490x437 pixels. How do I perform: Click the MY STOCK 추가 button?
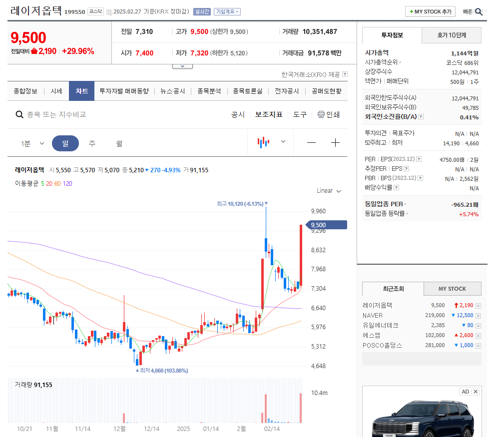pos(431,11)
